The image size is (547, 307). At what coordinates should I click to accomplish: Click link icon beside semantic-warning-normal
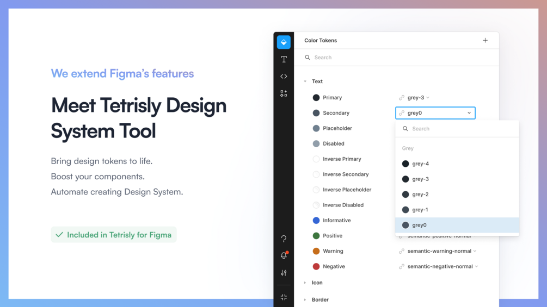(402, 251)
